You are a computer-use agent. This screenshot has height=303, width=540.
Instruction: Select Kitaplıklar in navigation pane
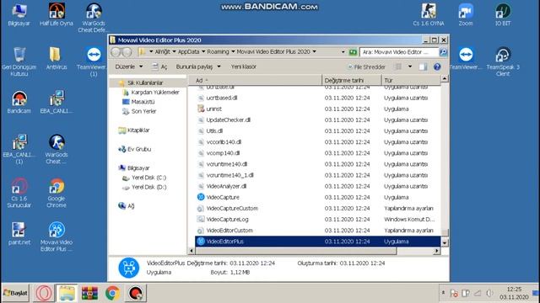point(133,130)
